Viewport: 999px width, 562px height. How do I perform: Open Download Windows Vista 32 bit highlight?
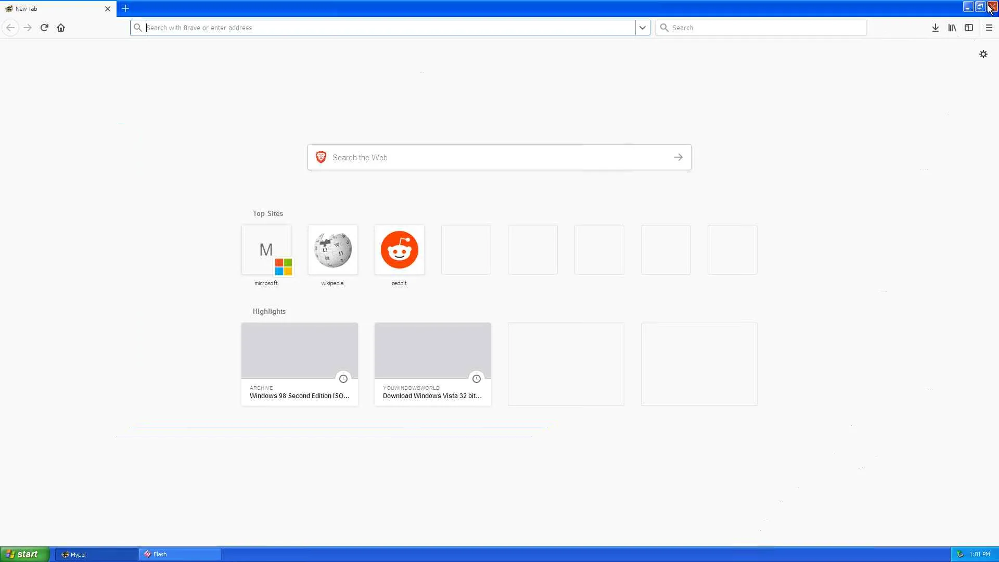433,364
